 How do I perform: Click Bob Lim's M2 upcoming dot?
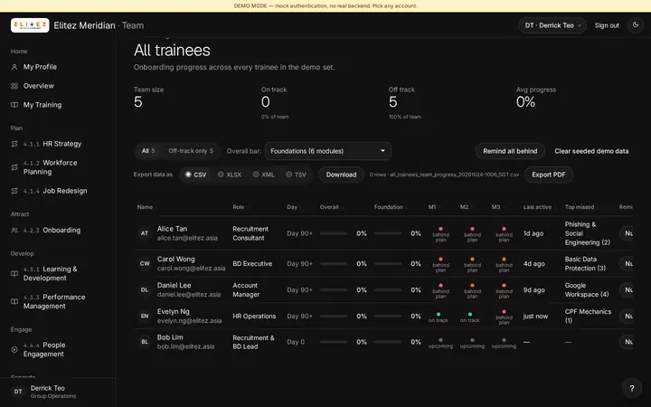click(x=472, y=340)
